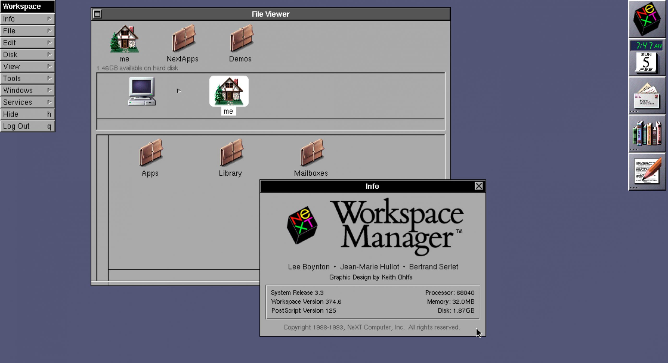Screen dimensions: 668x363
Task: Open the Info menu
Action: click(x=27, y=19)
